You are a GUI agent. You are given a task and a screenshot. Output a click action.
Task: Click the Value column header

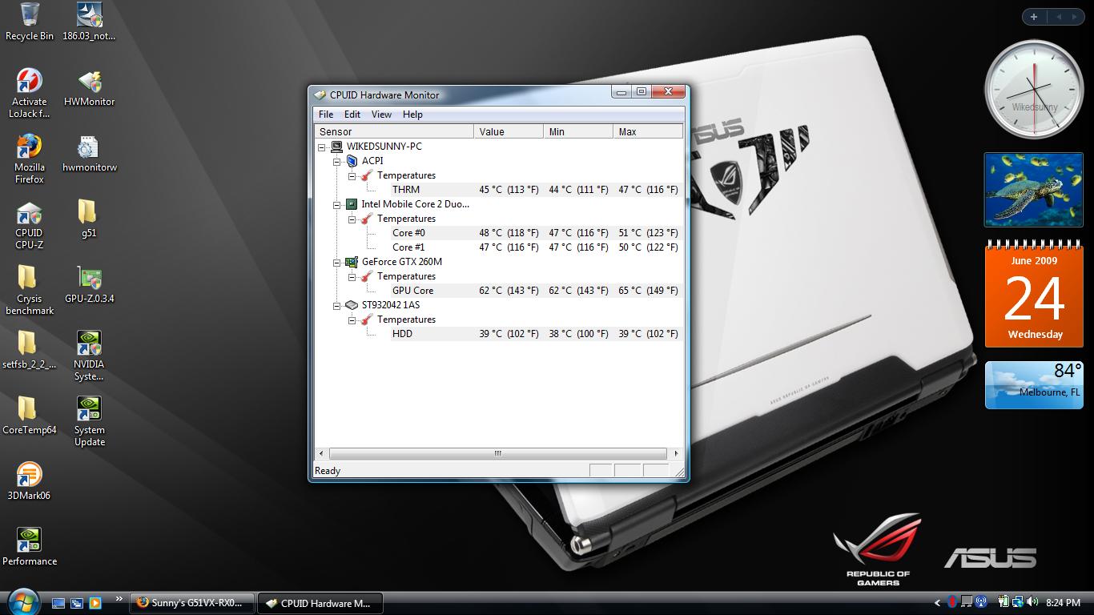[509, 131]
